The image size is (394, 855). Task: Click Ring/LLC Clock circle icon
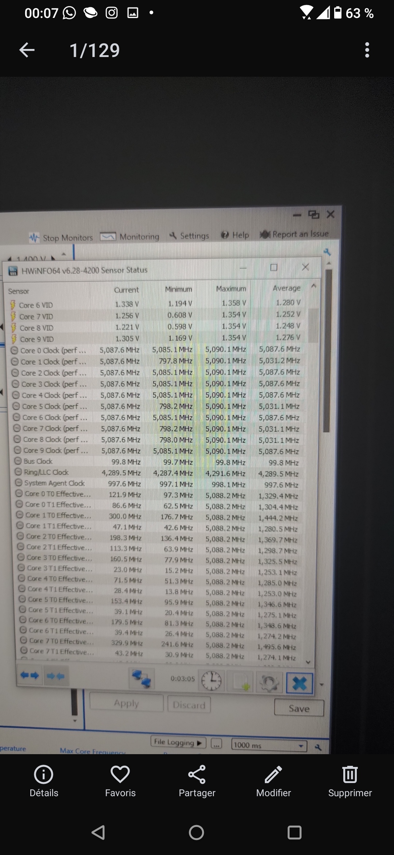pyautogui.click(x=18, y=472)
